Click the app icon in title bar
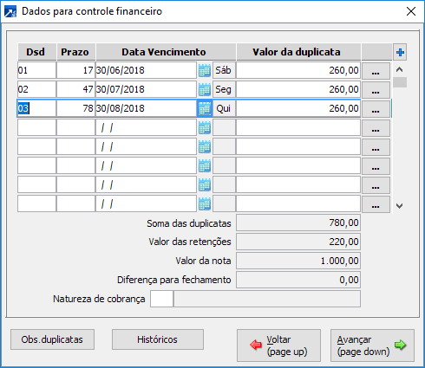This screenshot has width=425, height=368. point(10,12)
